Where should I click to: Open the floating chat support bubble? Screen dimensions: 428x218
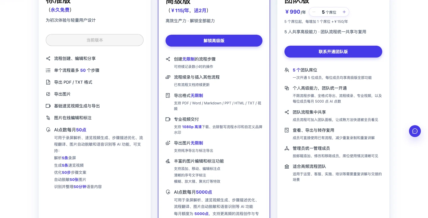(x=415, y=131)
